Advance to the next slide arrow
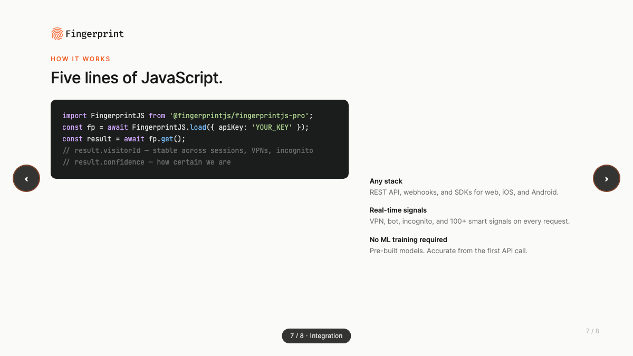The height and width of the screenshot is (356, 633). tap(607, 178)
